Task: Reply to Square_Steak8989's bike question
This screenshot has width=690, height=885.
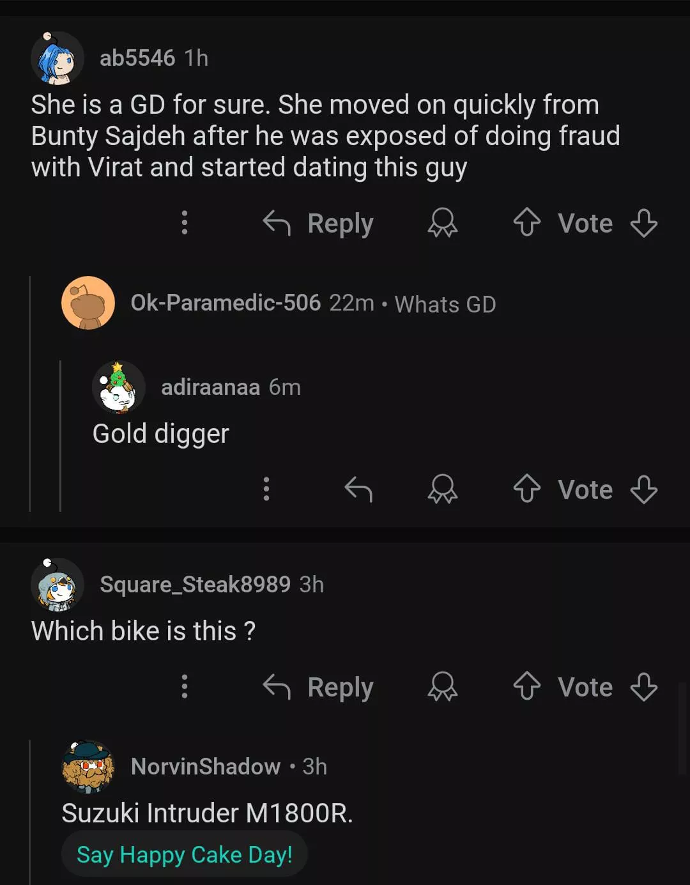Action: (x=318, y=687)
